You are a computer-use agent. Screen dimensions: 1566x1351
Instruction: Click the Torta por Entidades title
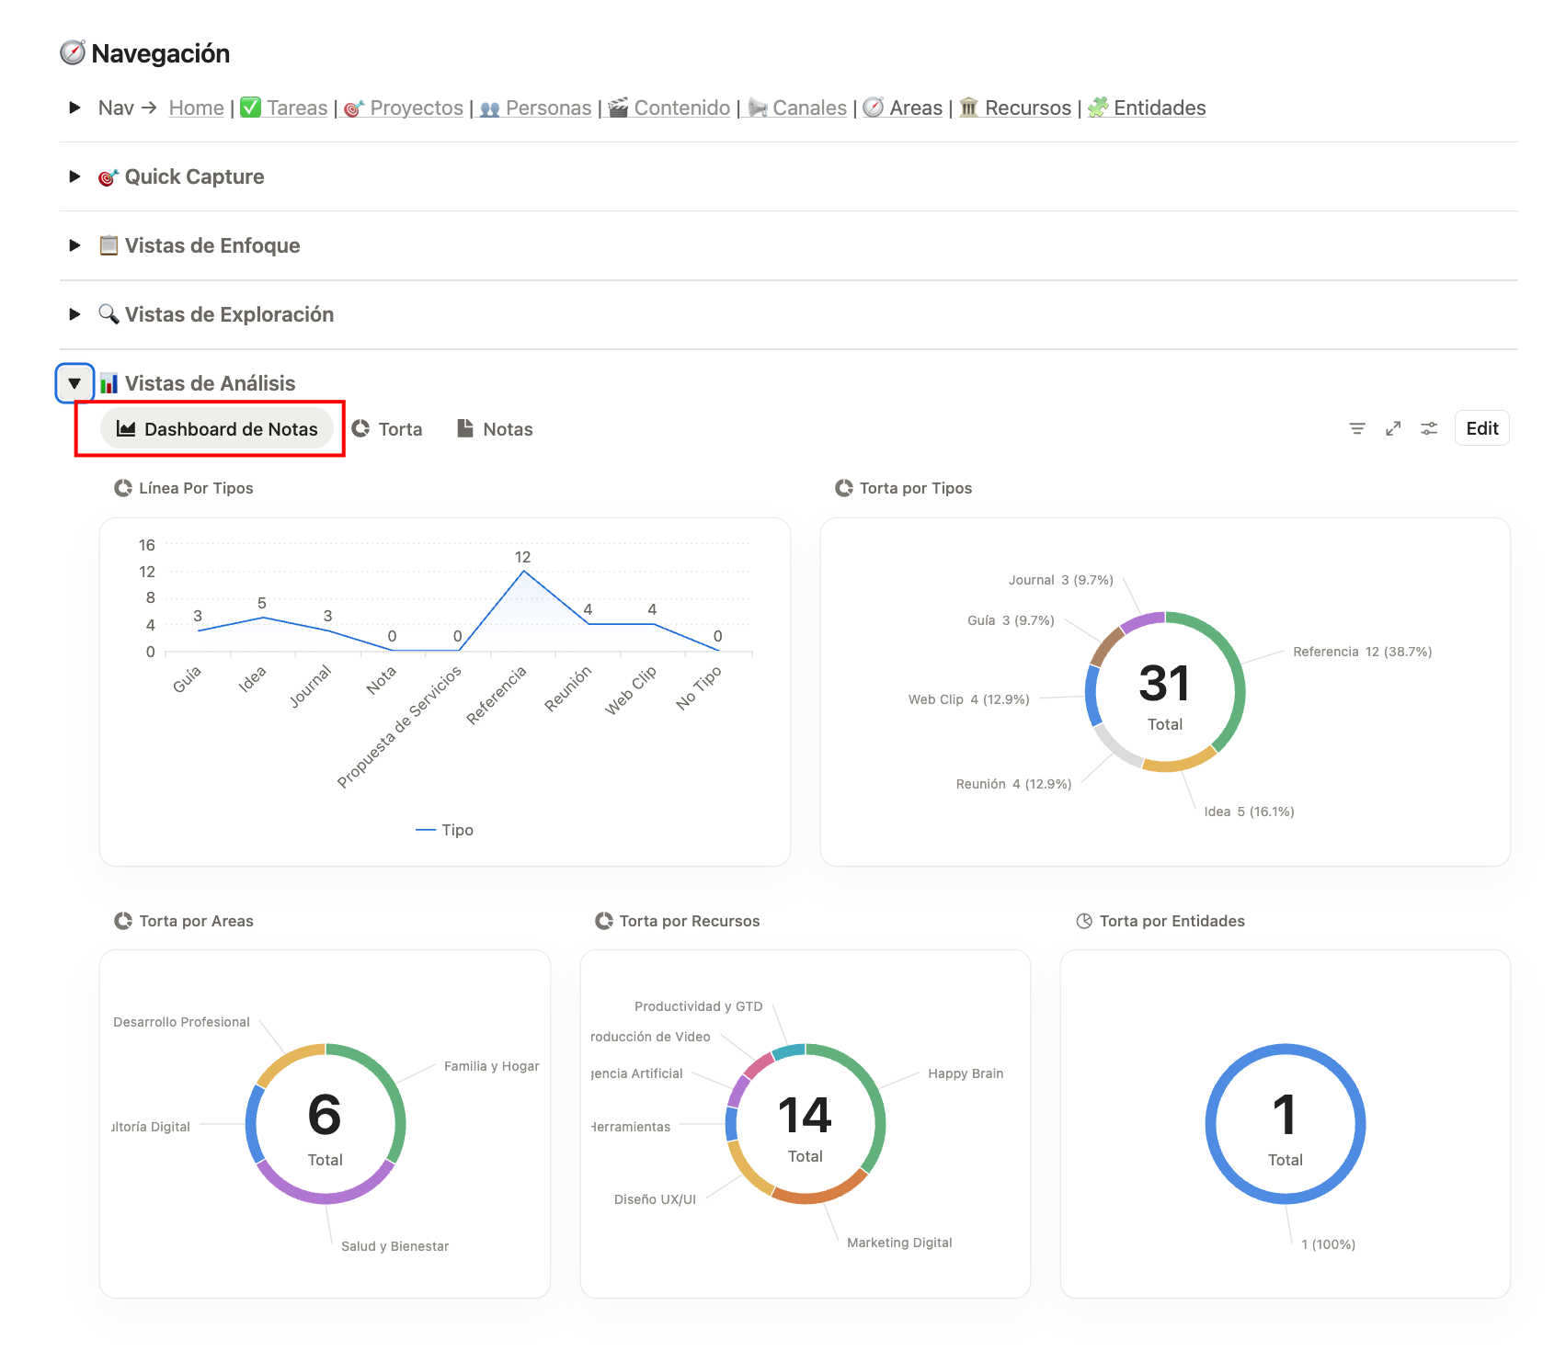(1172, 921)
